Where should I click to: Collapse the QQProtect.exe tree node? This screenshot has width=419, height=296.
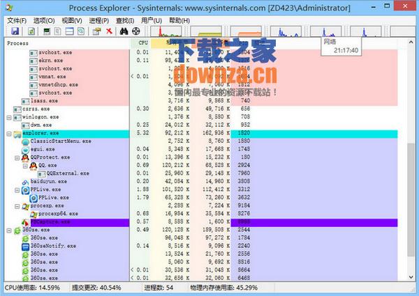[17, 157]
